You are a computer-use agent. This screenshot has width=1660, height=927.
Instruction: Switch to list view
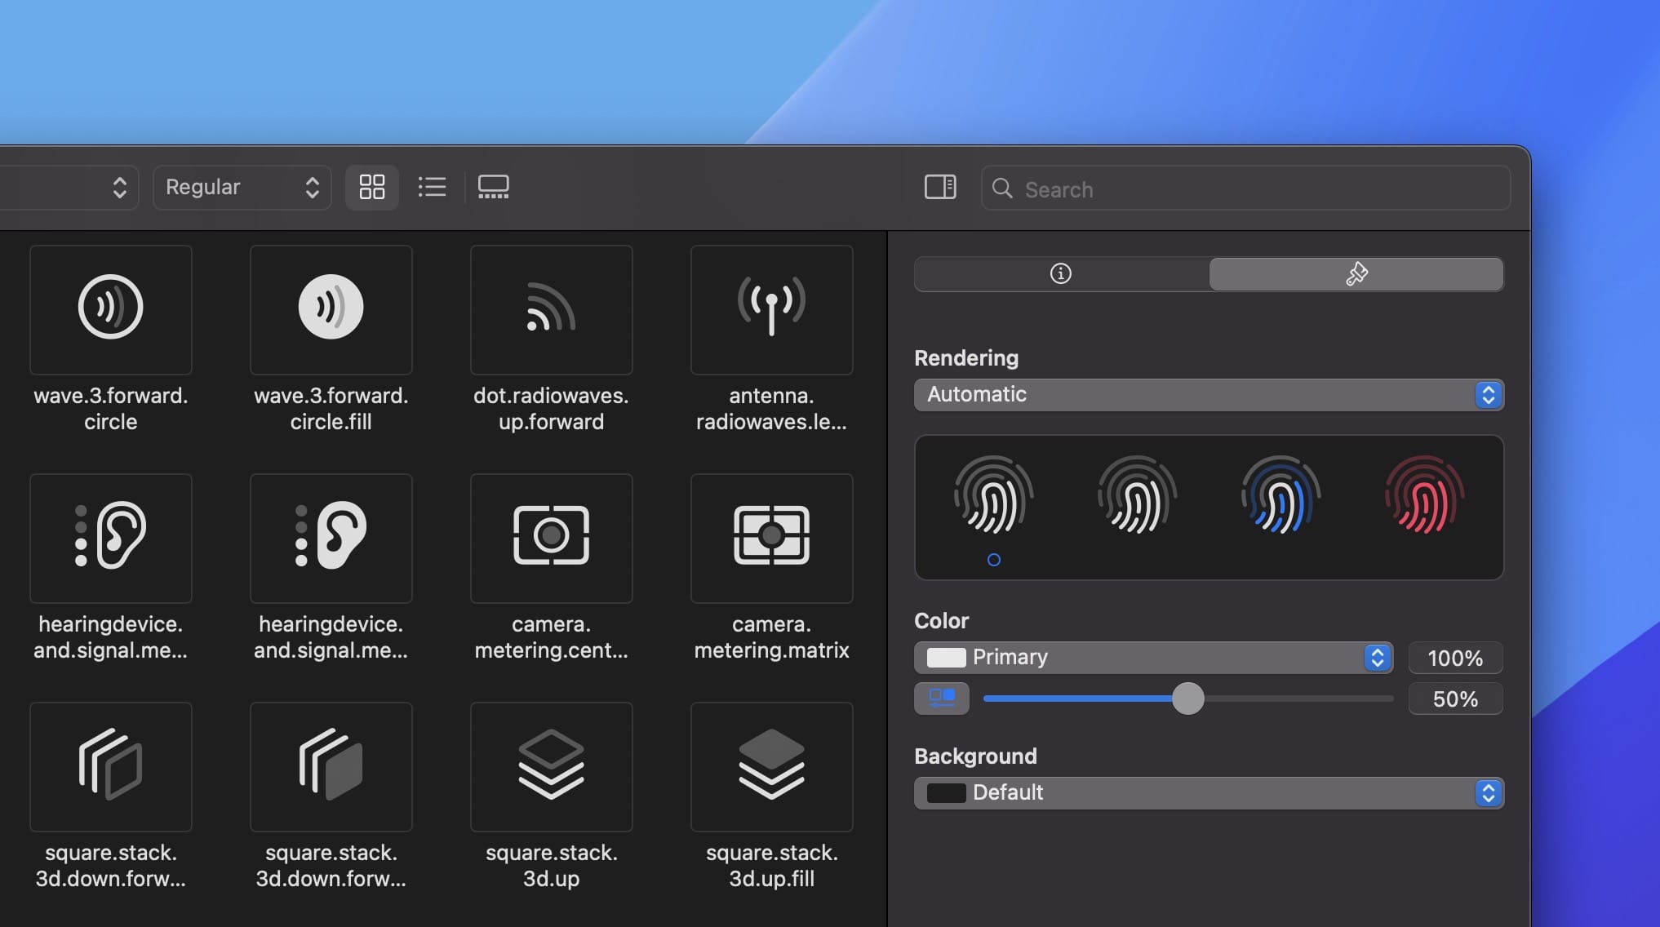coord(432,188)
